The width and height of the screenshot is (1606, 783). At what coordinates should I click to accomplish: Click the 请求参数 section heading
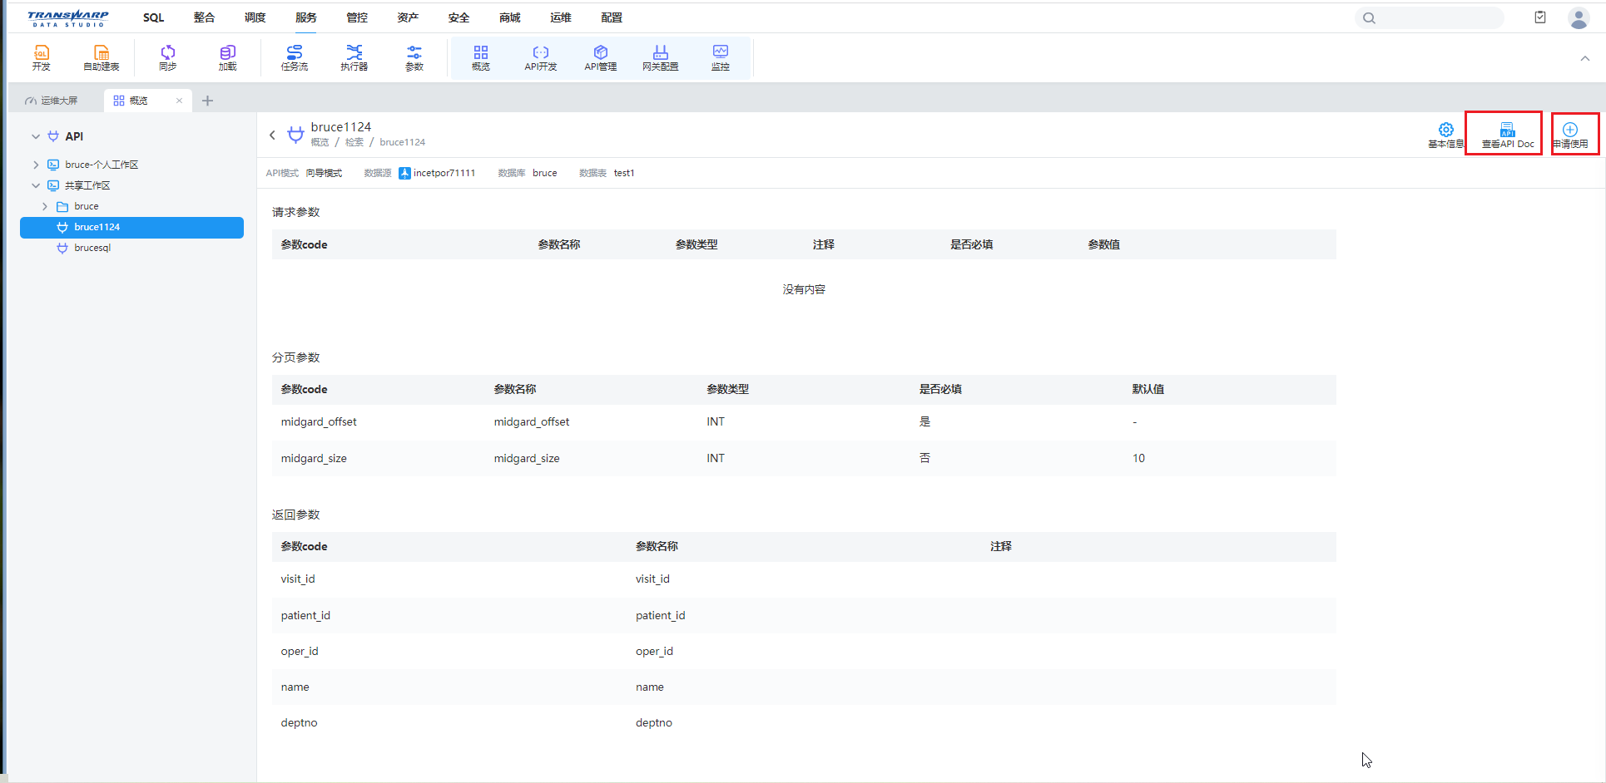coord(295,212)
